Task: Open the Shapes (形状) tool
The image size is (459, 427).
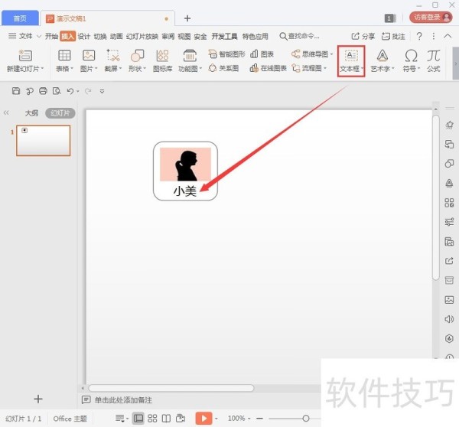Action: [x=137, y=55]
